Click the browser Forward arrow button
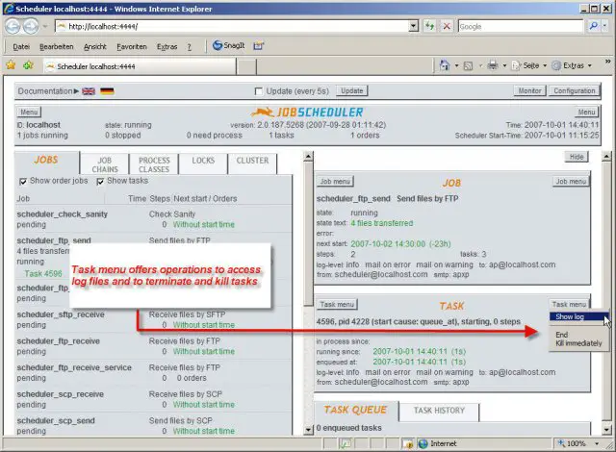This screenshot has height=452, width=616. pos(31,26)
